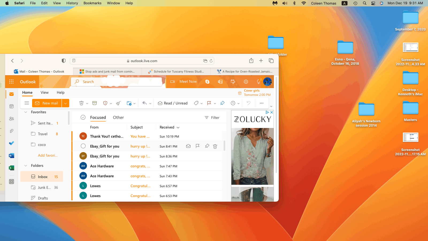Open the New mail dropdown arrow
Screen dimensions: 428x241
coord(66,103)
